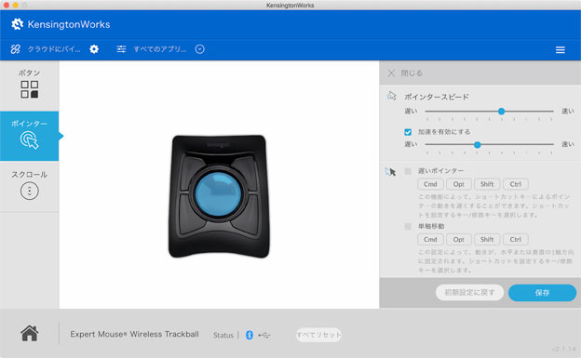The width and height of the screenshot is (581, 358).
Task: Expand the すべてのアプリ dropdown arrow
Action: point(199,49)
